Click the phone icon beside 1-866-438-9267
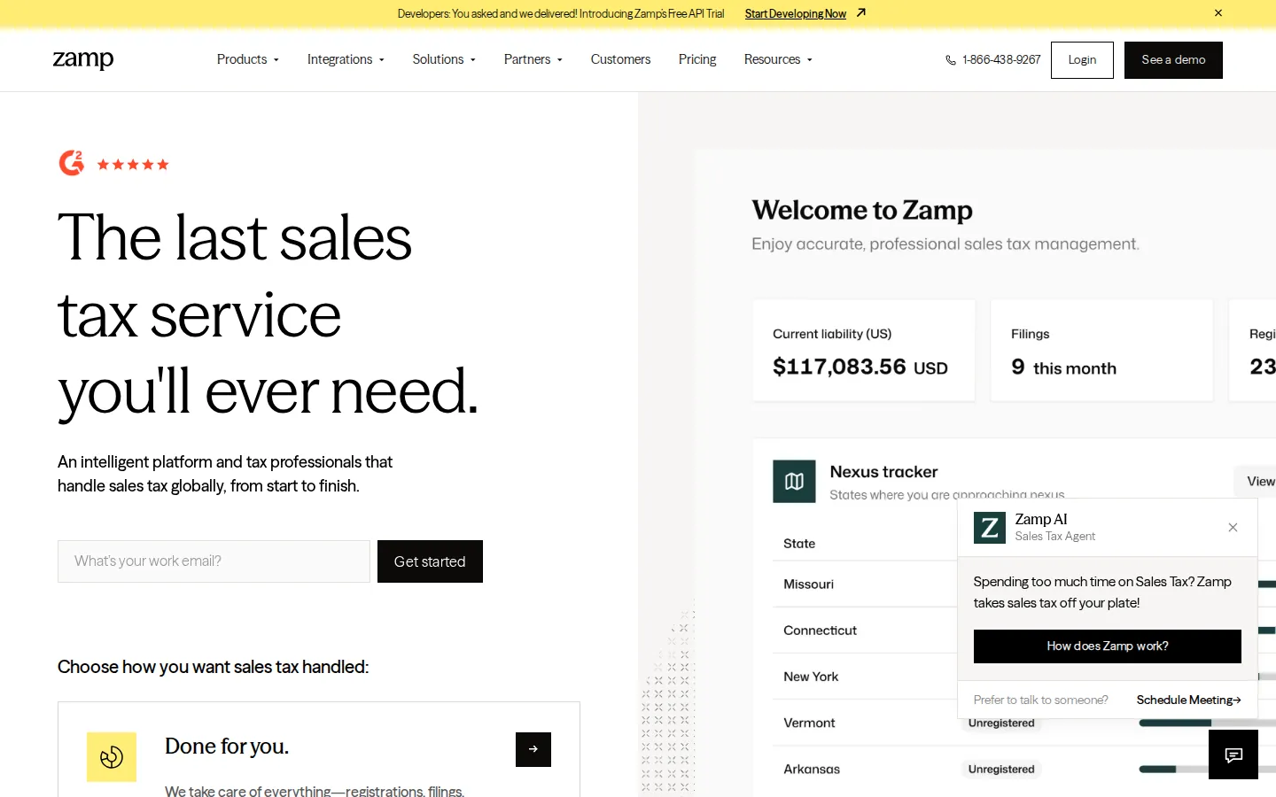Screen dimensions: 1276x797 (951, 60)
